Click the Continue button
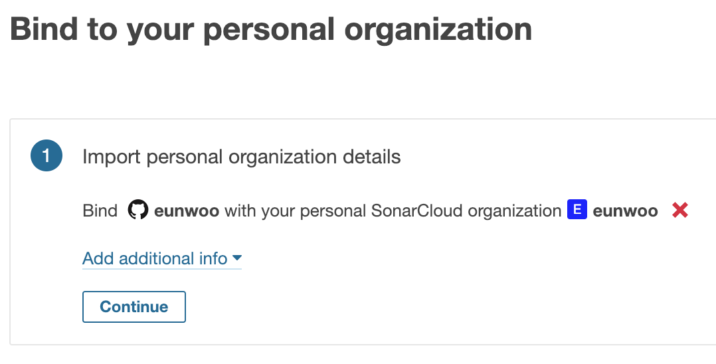 134,307
